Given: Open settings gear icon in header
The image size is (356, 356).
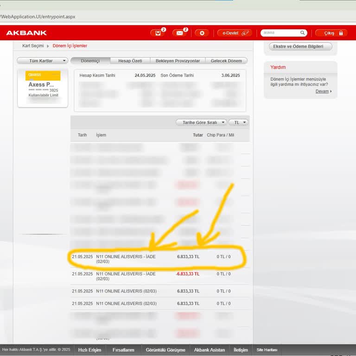Looking at the screenshot, I should pyautogui.click(x=202, y=33).
